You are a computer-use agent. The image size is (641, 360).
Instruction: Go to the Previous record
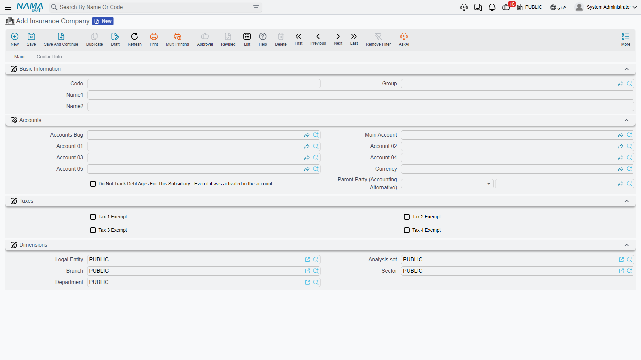(318, 39)
